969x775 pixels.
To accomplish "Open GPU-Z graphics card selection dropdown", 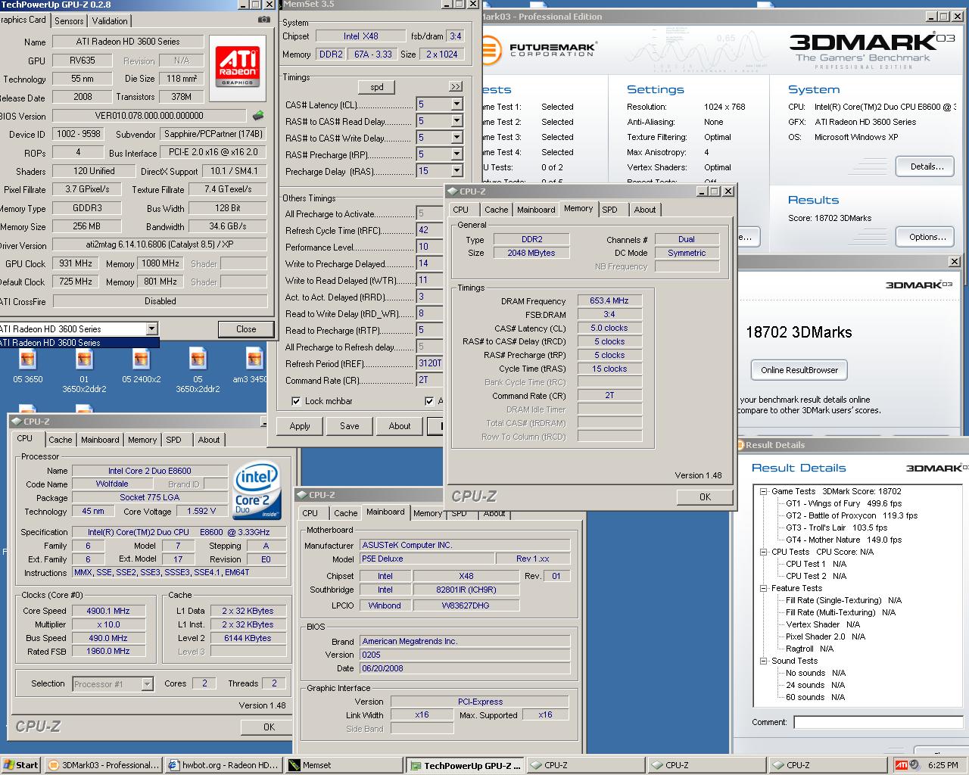I will click(x=152, y=328).
